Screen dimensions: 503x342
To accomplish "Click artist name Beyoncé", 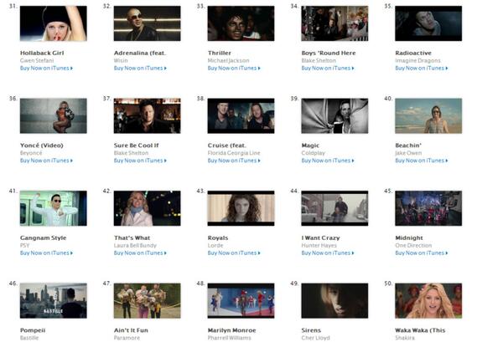I will [31, 153].
